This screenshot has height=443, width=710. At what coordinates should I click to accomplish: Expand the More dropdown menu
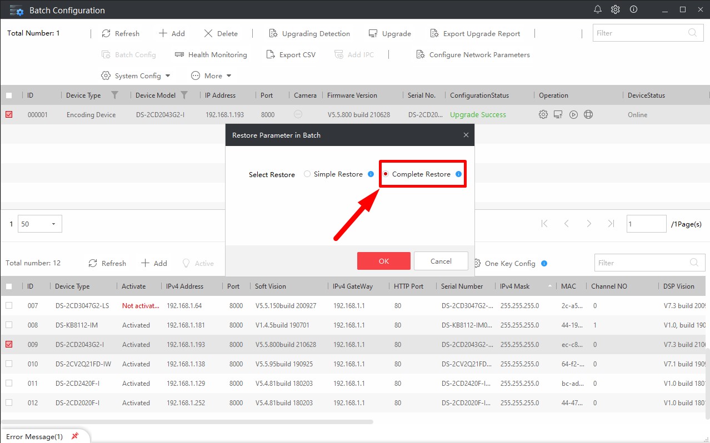211,75
